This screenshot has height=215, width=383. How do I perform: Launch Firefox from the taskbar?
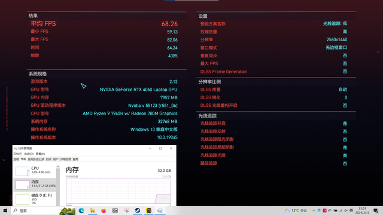point(104,210)
